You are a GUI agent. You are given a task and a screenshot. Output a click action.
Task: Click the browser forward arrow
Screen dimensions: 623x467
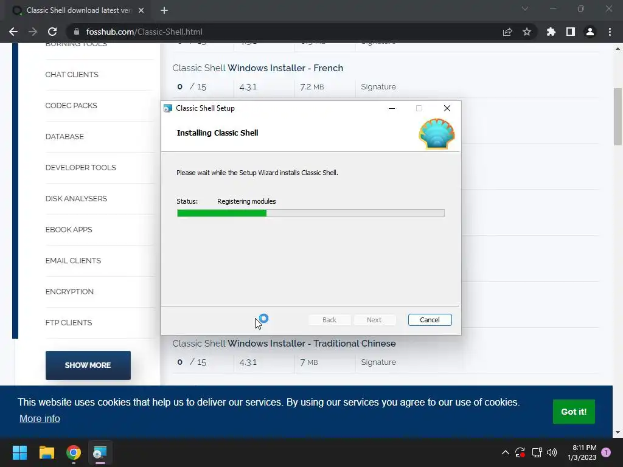[x=33, y=32]
